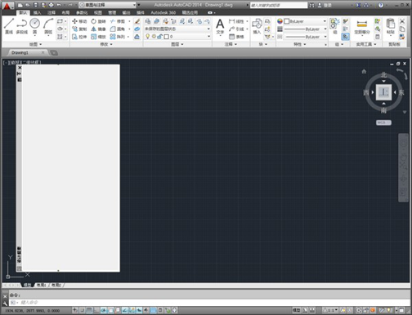Open the Autodesk 360 ribbon tab
The height and width of the screenshot is (315, 412).
pyautogui.click(x=163, y=12)
